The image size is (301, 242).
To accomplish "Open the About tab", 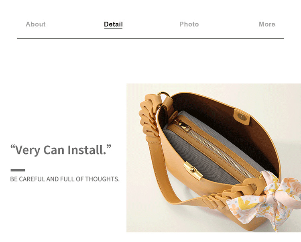I will 35,24.
